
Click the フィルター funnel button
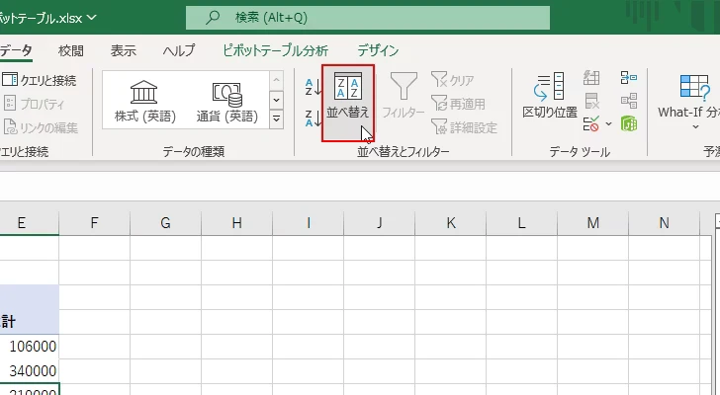pyautogui.click(x=404, y=95)
